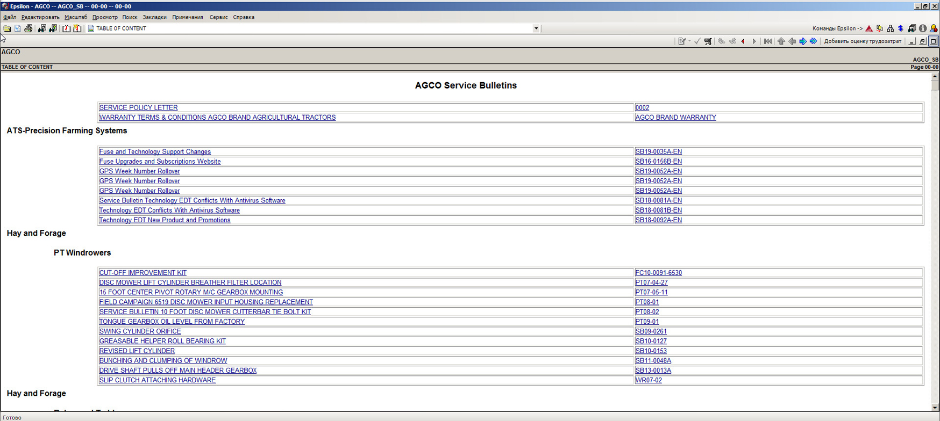Click the bookmark book icon with star
The height and width of the screenshot is (421, 940).
tap(77, 28)
